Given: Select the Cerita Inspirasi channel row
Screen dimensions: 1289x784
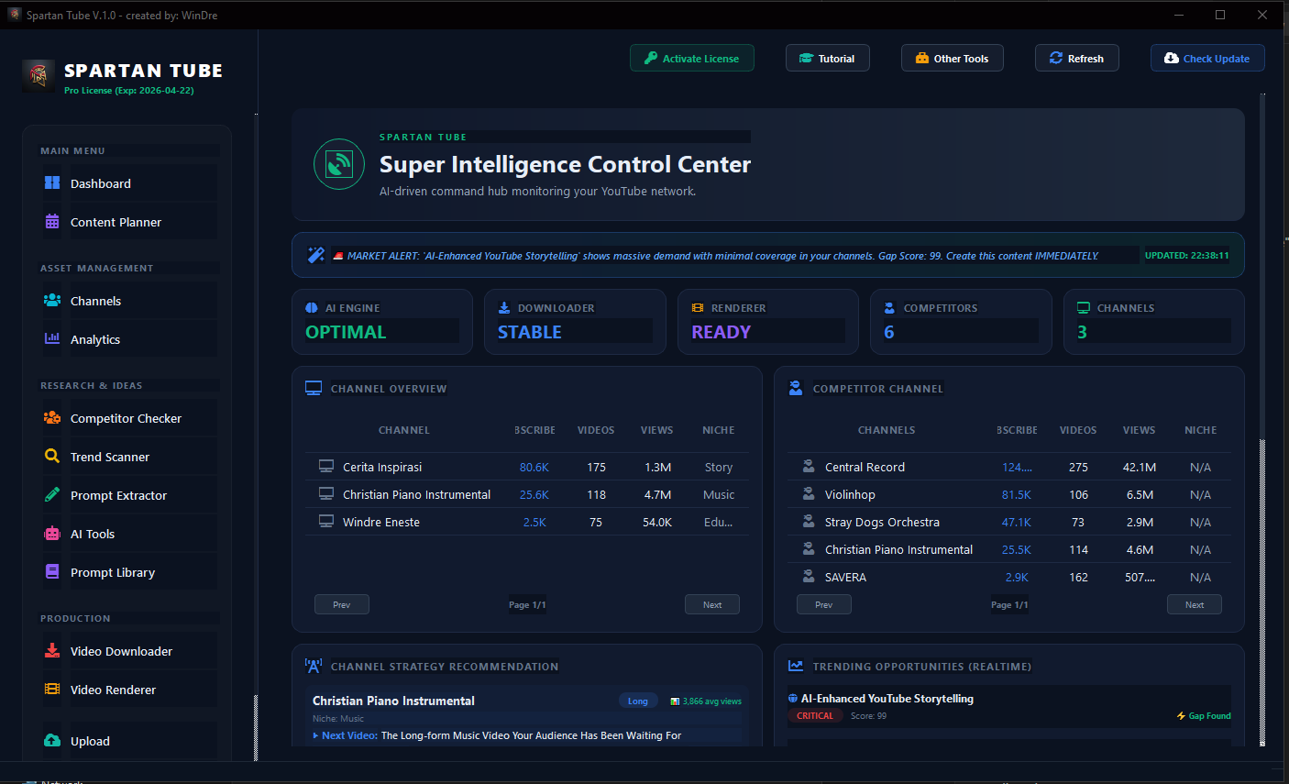Looking at the screenshot, I should [x=382, y=467].
